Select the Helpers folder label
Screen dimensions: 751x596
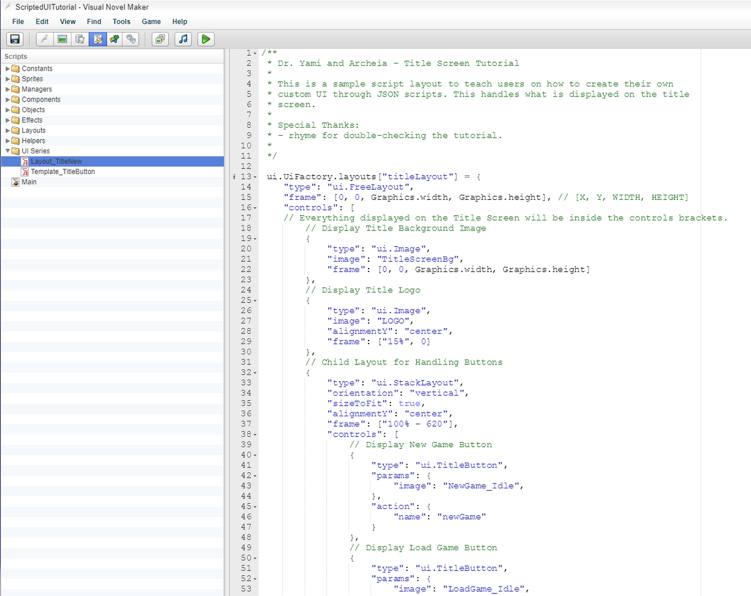point(34,141)
